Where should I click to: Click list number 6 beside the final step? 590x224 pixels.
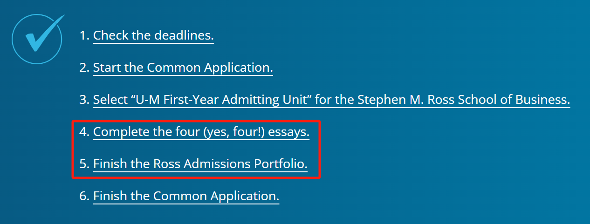pos(84,196)
